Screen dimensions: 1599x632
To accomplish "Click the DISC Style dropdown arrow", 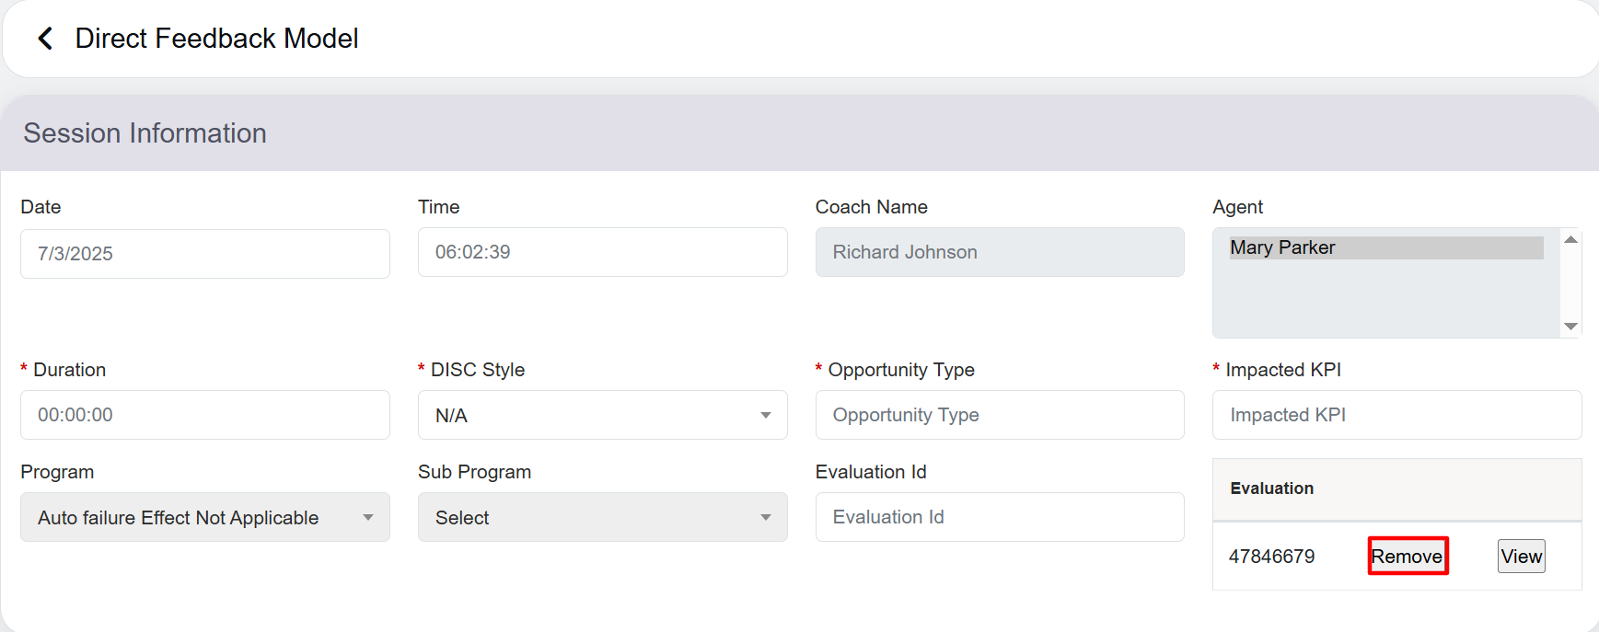I will pos(765,415).
